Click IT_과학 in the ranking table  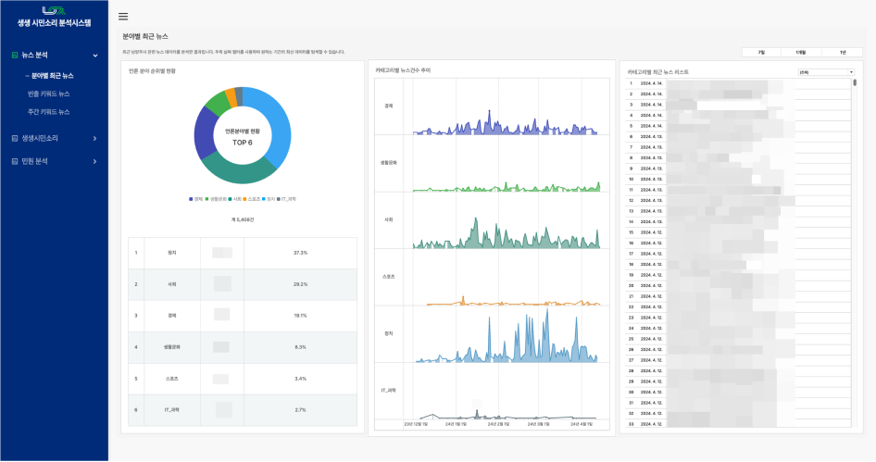172,410
